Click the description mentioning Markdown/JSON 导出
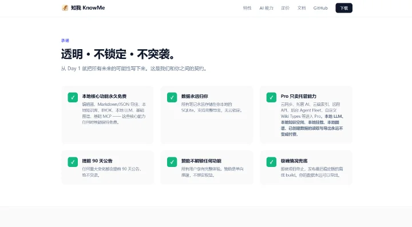Image resolution: width=412 pixels, height=227 pixels. pyautogui.click(x=114, y=113)
